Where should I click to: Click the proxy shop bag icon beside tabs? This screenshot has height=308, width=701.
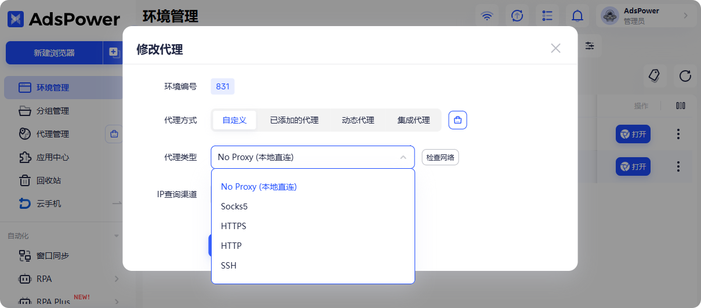point(458,120)
